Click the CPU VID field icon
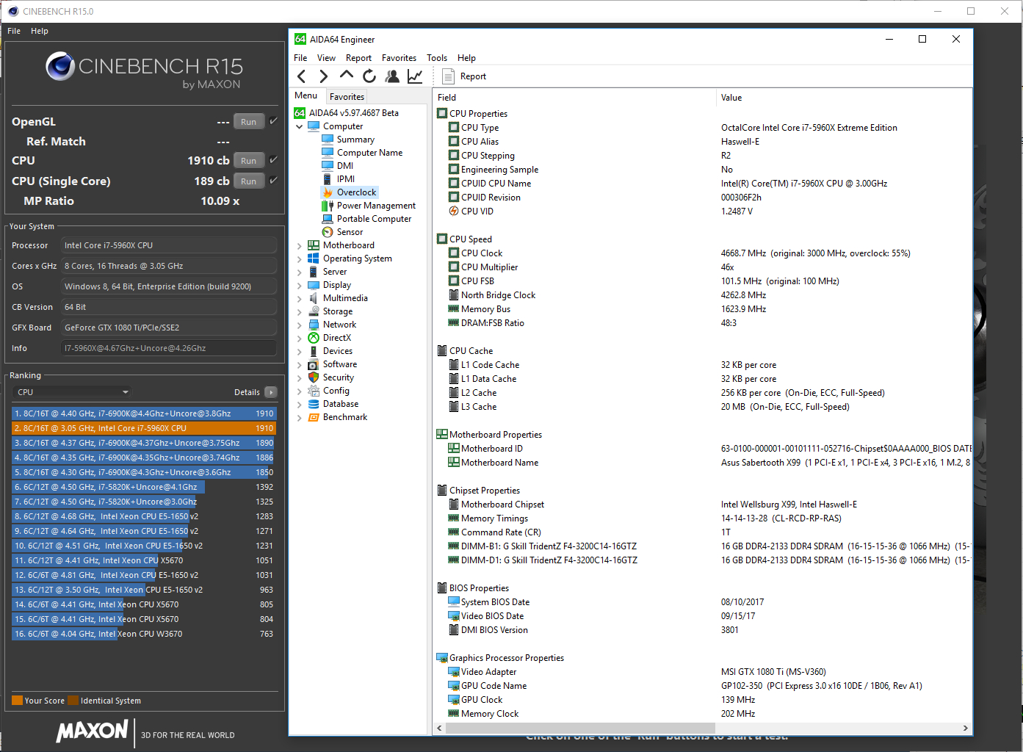 [x=454, y=211]
